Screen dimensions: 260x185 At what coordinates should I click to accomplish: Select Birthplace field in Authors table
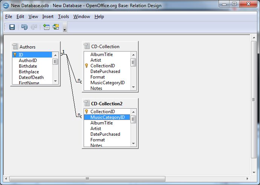(29, 72)
